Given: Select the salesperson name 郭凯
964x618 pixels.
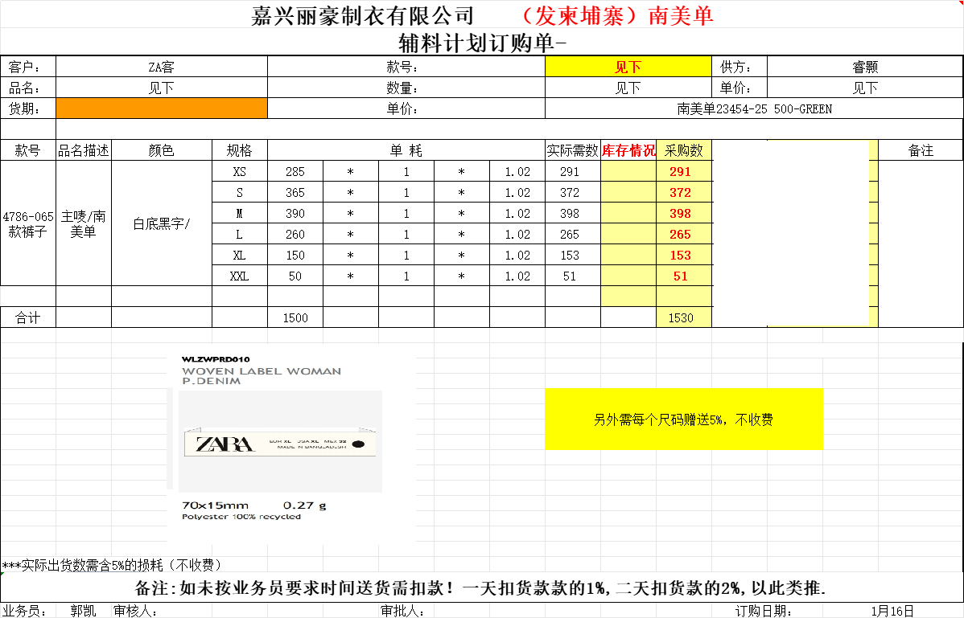Looking at the screenshot, I should [x=84, y=611].
